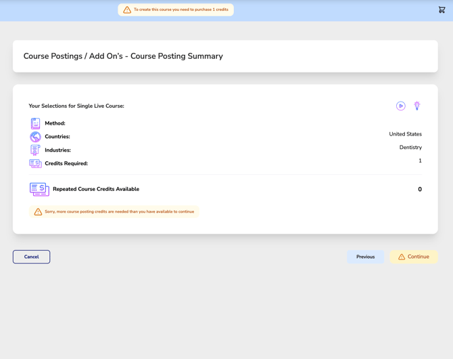Click the Credits Required money icon
The height and width of the screenshot is (359, 453).
tap(35, 163)
